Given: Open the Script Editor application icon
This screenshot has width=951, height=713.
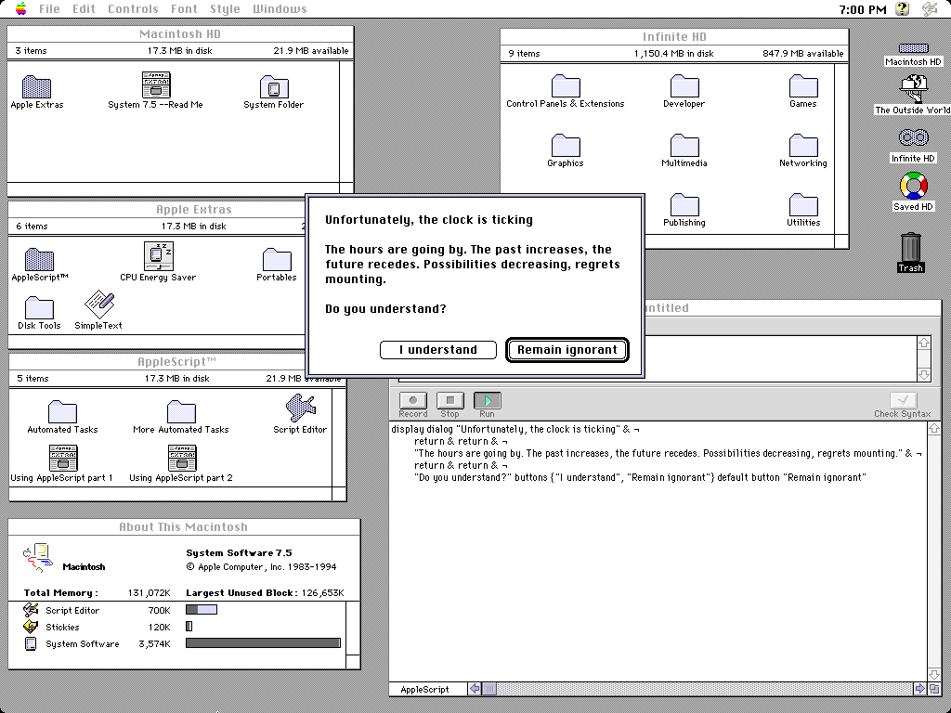Looking at the screenshot, I should click(300, 408).
